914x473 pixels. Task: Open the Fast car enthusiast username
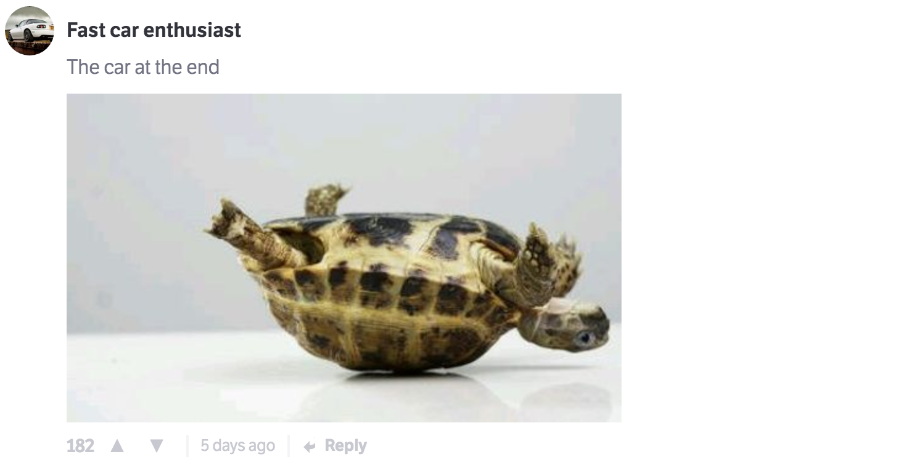[x=154, y=30]
